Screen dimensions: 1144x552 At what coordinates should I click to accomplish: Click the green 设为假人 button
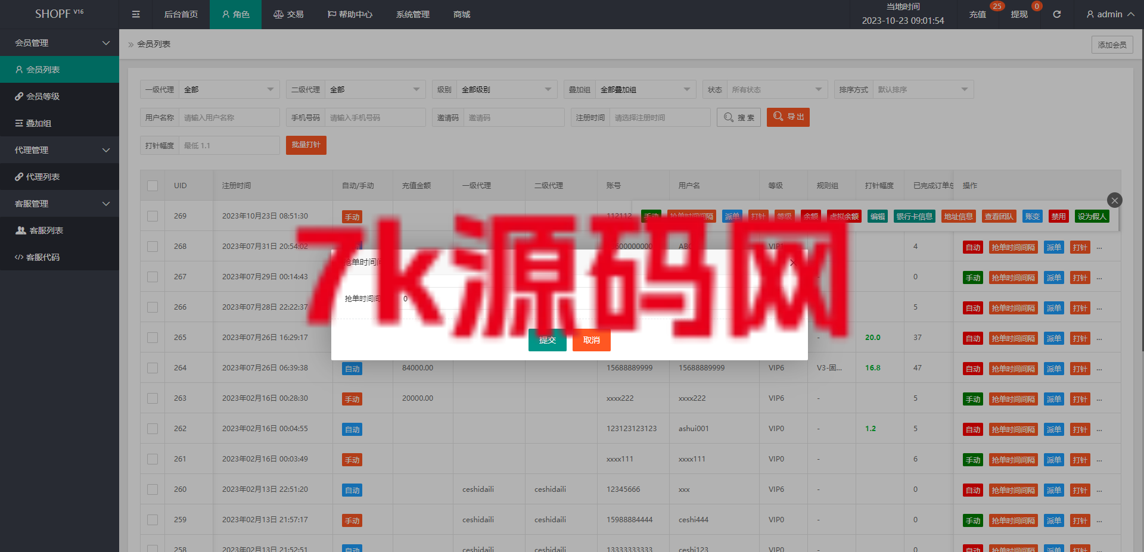(1092, 217)
